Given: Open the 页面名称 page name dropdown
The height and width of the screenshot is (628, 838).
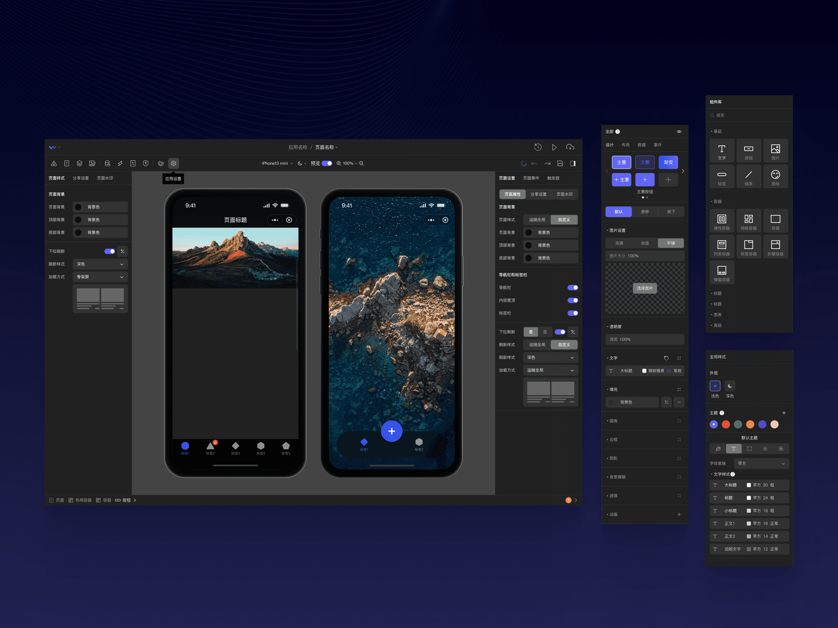Looking at the screenshot, I should 326,147.
